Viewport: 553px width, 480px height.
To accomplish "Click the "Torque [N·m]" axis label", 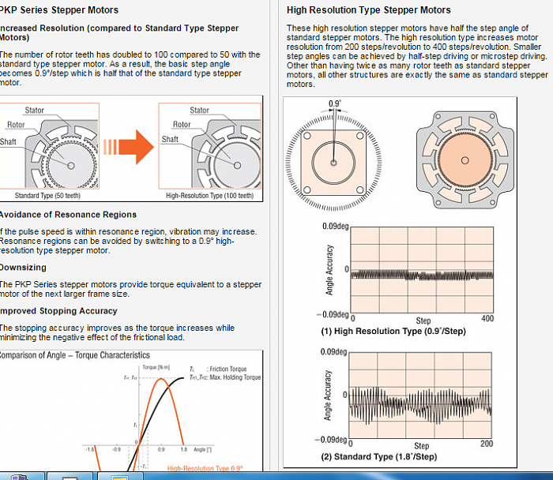I will (156, 367).
